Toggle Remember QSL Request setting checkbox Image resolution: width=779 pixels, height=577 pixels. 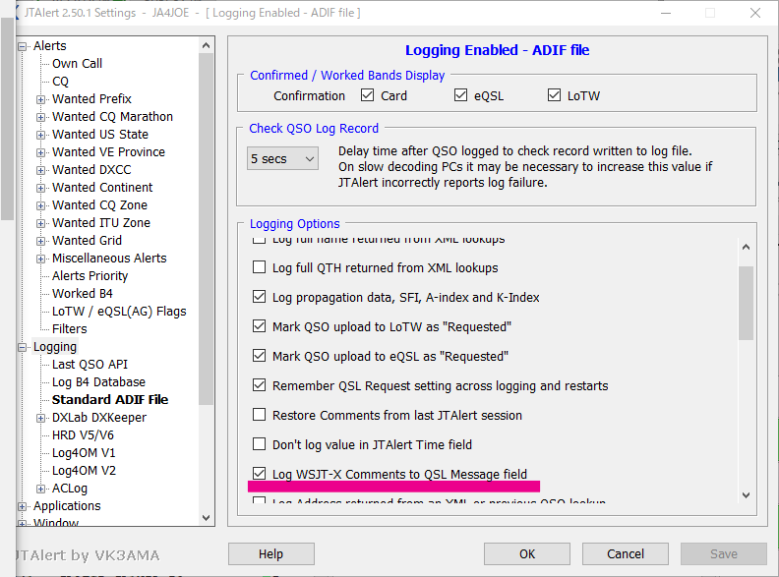[259, 385]
